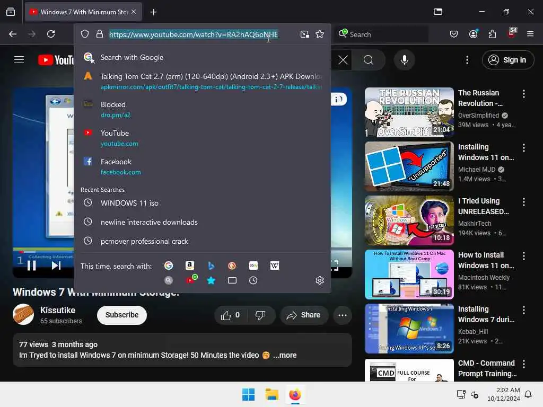Search this time with Bing icon
Viewport: 543px width, 407px height.
click(x=211, y=266)
